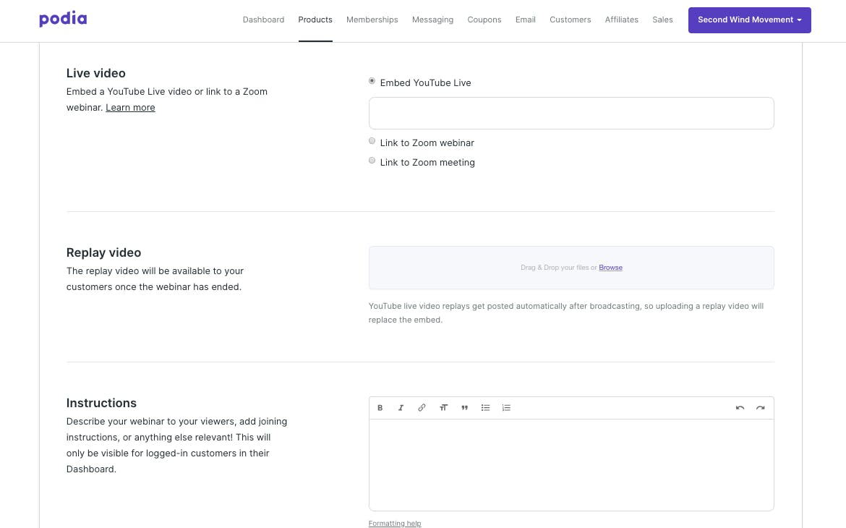Insert a link using the link icon
This screenshot has width=846, height=528.
tap(422, 408)
